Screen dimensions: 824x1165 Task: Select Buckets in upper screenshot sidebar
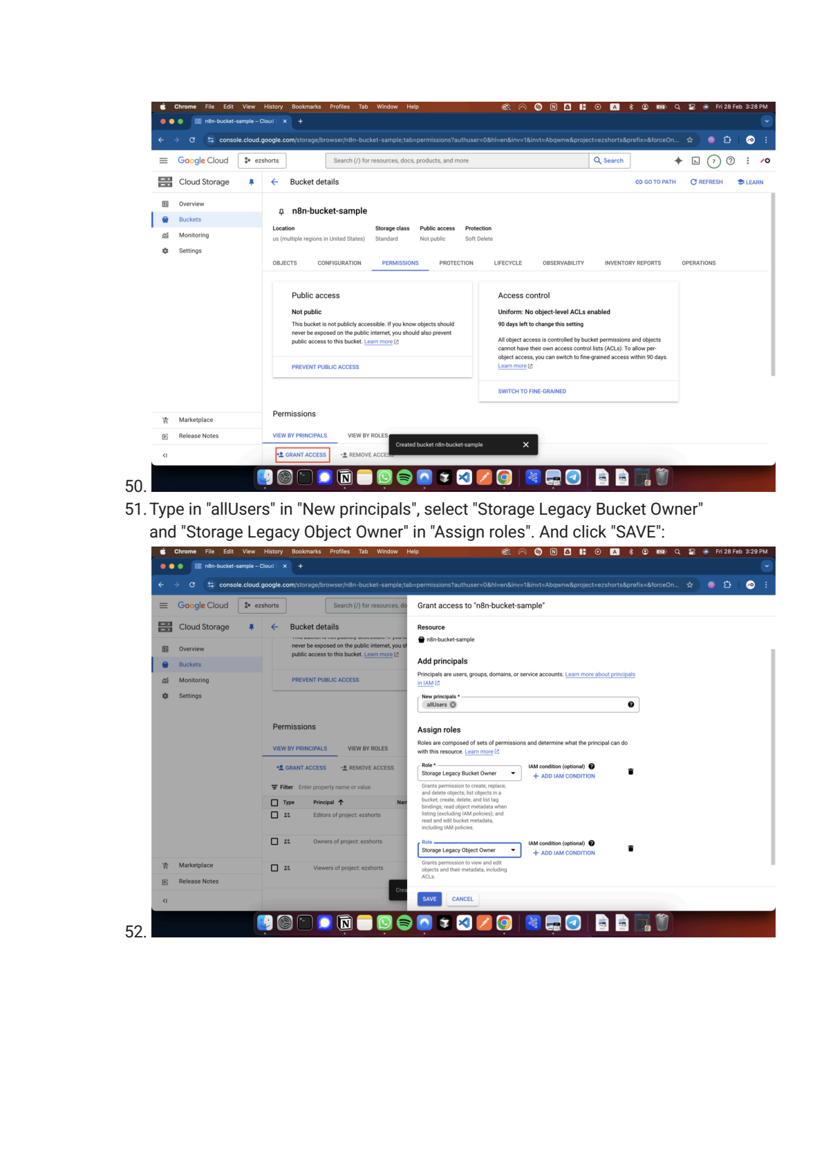coord(207,219)
